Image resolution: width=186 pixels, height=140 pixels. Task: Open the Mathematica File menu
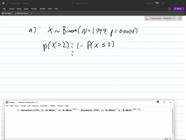coord(7,106)
